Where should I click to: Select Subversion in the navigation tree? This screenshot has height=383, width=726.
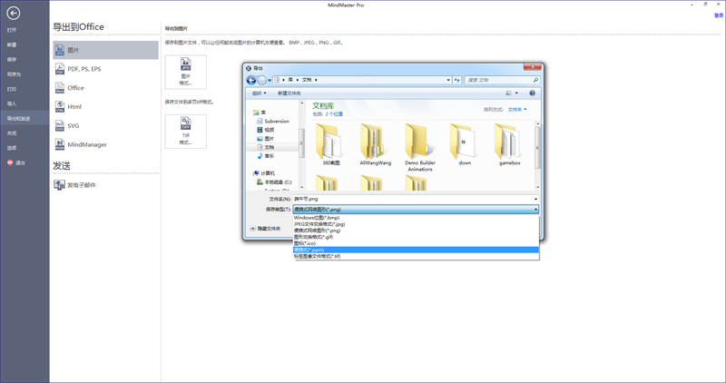(x=273, y=122)
